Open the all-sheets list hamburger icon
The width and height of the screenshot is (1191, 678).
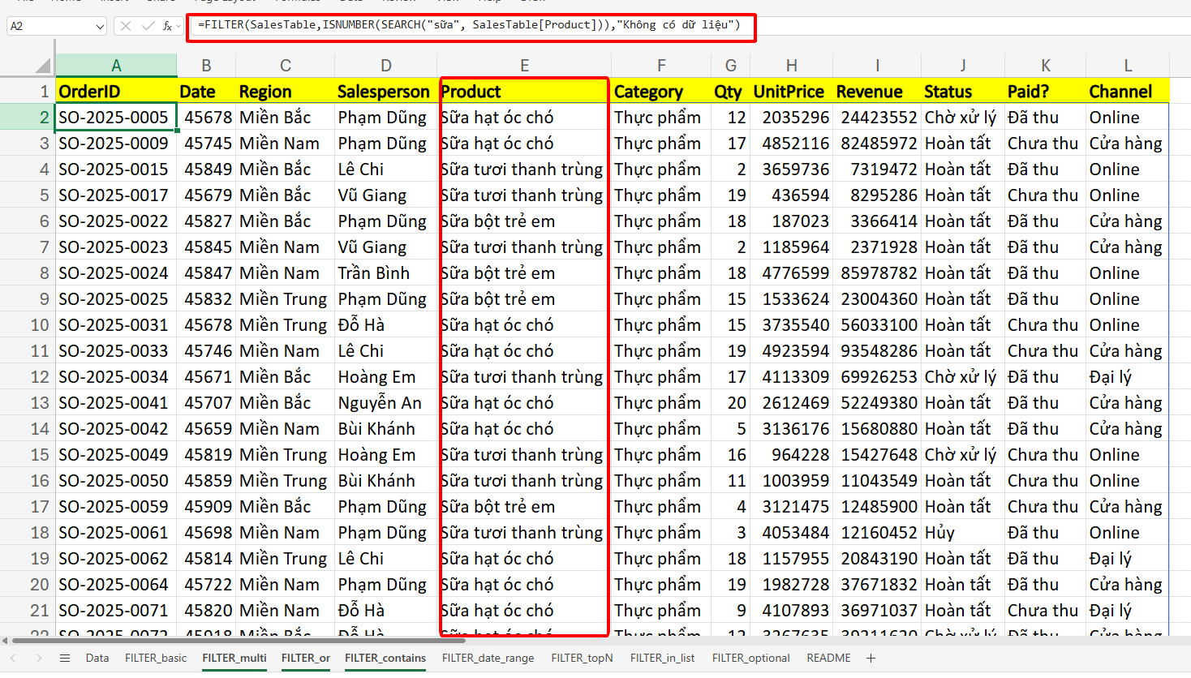[65, 659]
